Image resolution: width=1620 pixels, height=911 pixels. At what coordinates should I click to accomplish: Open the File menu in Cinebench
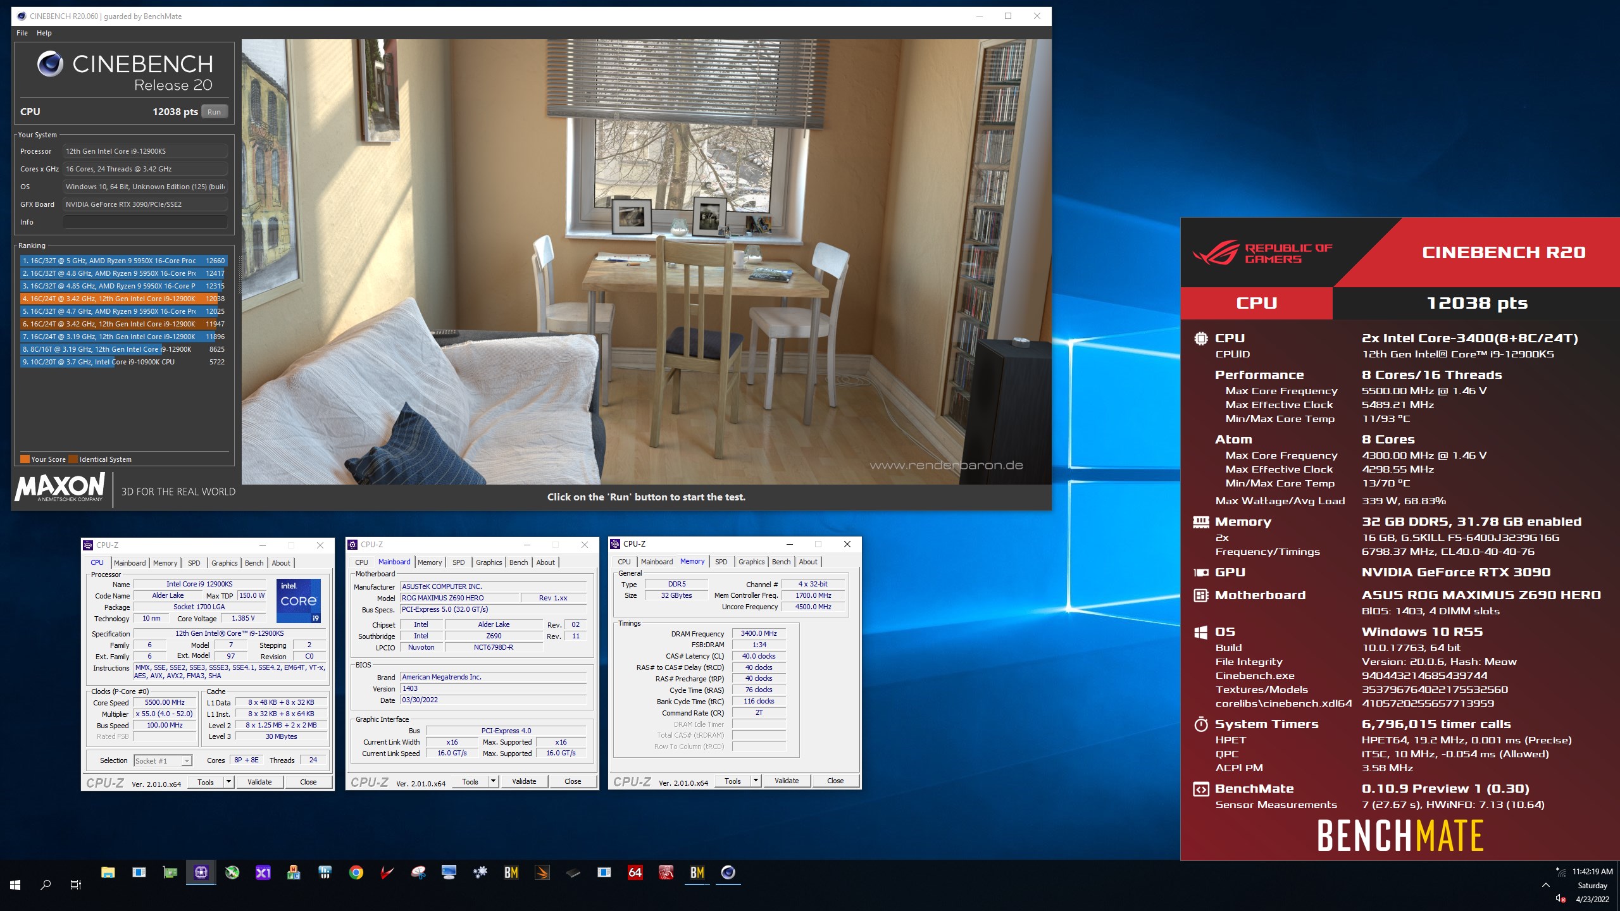pyautogui.click(x=22, y=33)
